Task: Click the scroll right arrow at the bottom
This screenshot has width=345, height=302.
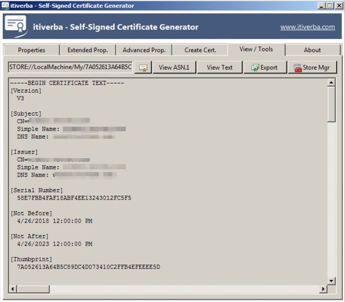Action: point(323,289)
